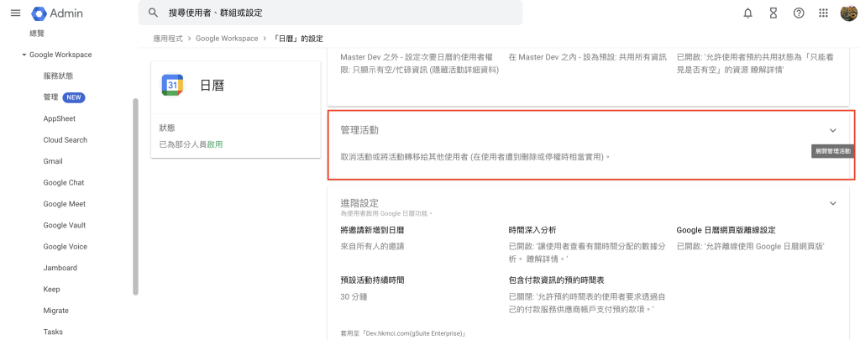Expand the 管理活動 section chevron
The height and width of the screenshot is (340, 860).
pyautogui.click(x=832, y=130)
